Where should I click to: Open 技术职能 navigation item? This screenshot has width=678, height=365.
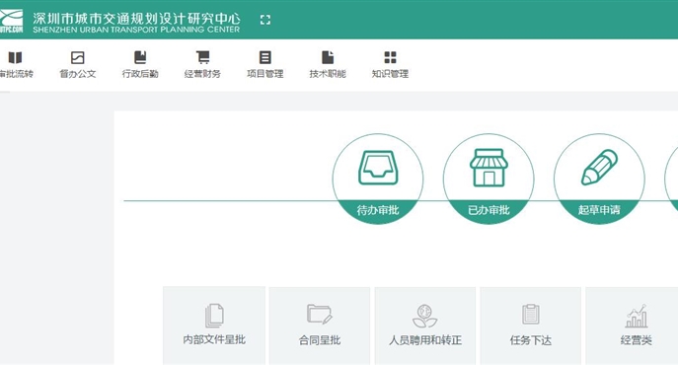pos(328,65)
